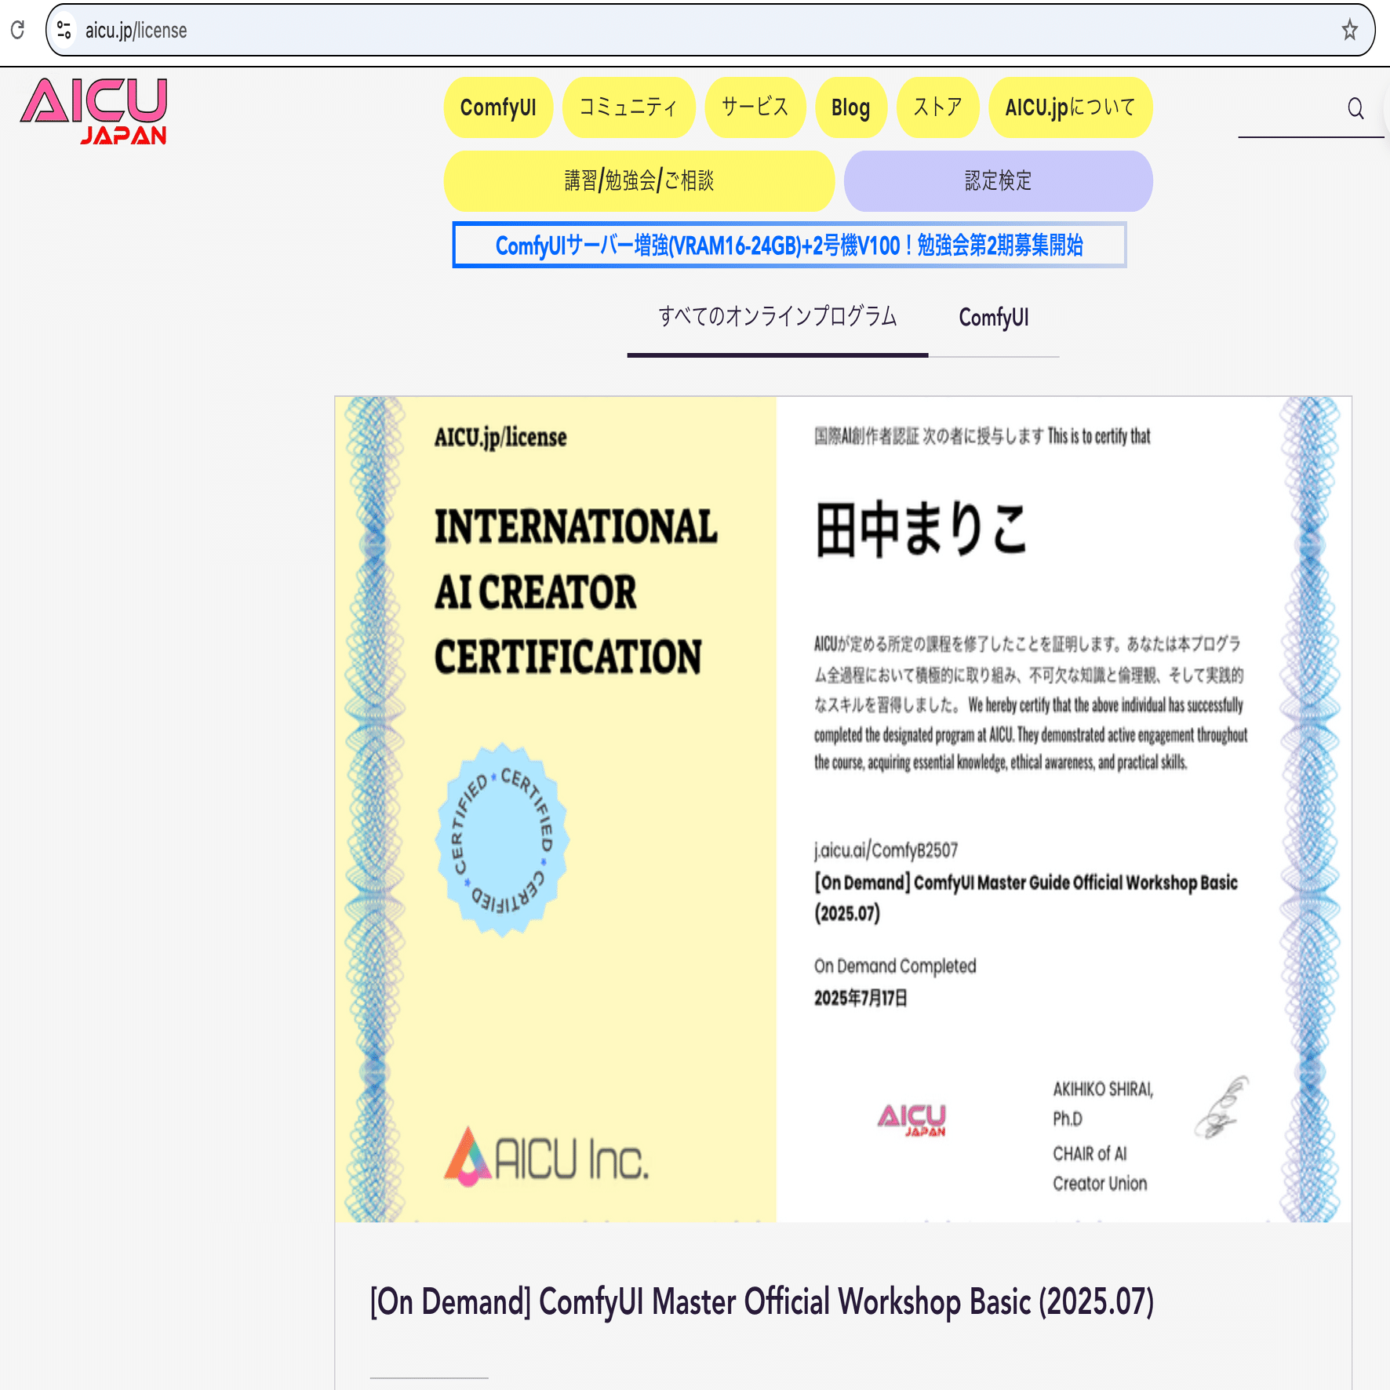Click the 講習/勉強会/ご相談 button
The image size is (1390, 1390).
click(x=639, y=181)
